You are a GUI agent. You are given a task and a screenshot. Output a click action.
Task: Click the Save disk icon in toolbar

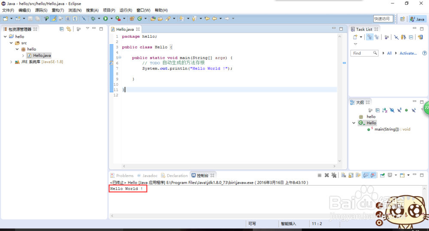(30, 18)
